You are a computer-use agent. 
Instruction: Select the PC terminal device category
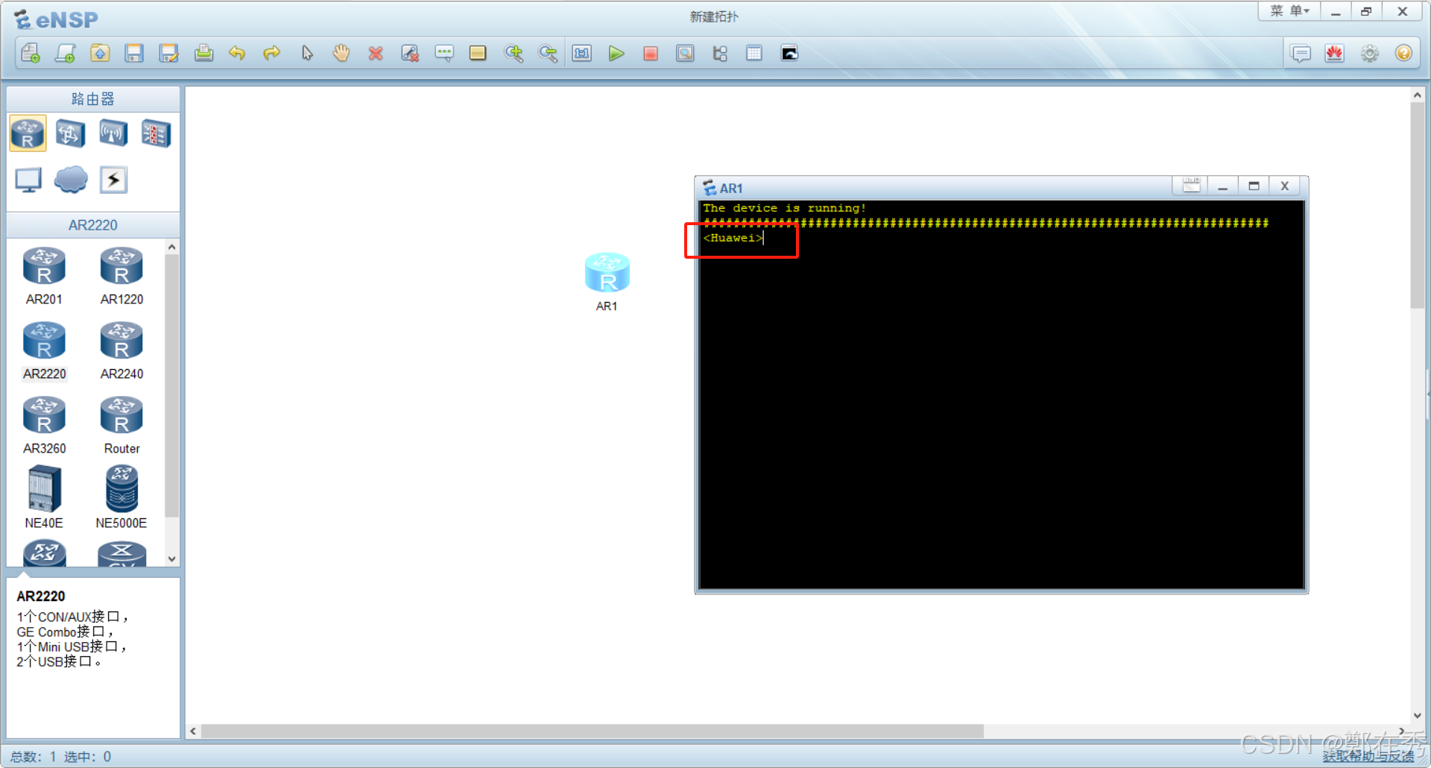point(28,180)
